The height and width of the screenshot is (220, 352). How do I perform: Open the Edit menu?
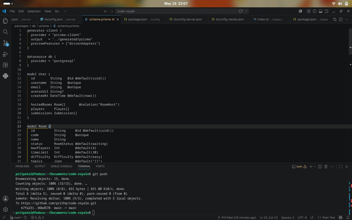point(21,11)
